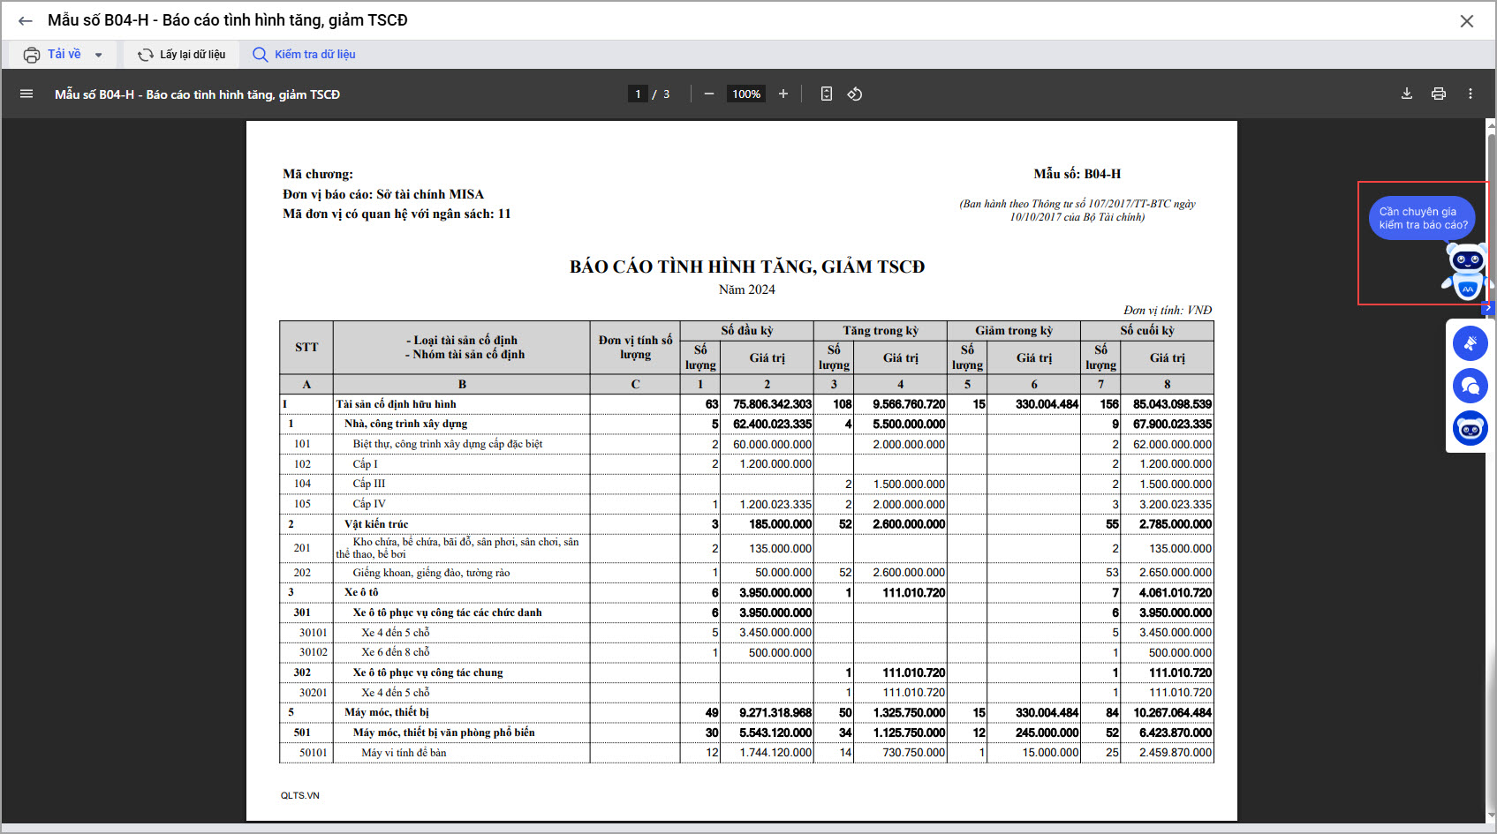Image resolution: width=1497 pixels, height=834 pixels.
Task: Open Kiểm tra dữ liệu data check
Action: (x=305, y=55)
